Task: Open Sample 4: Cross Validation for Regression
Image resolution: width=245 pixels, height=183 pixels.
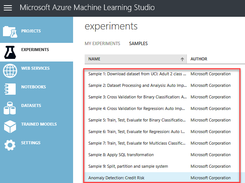Action: [x=136, y=108]
